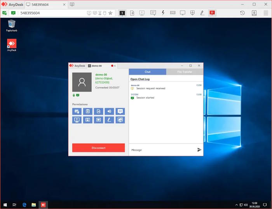Open the Chat icon in the main toolbar
Viewport: 272px width, 209px height.
pos(153,13)
